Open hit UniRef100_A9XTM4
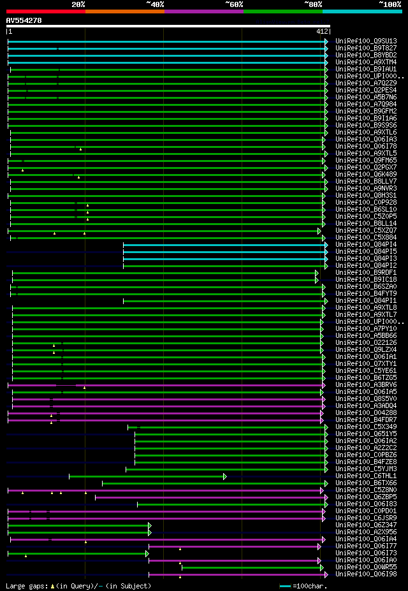 (x=366, y=62)
